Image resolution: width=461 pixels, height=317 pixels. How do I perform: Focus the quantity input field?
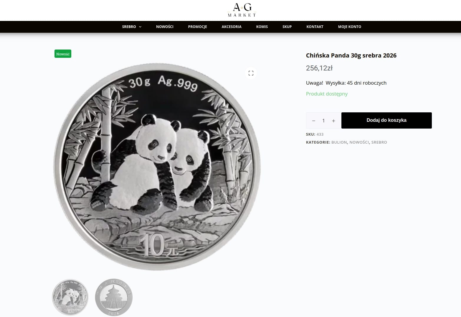323,121
